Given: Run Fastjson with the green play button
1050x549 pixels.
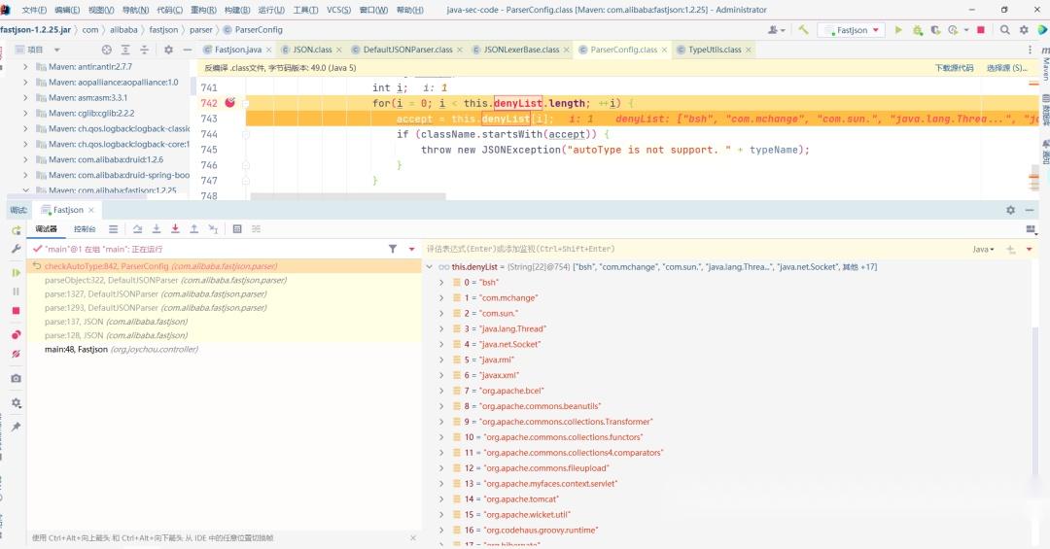Looking at the screenshot, I should pos(898,30).
